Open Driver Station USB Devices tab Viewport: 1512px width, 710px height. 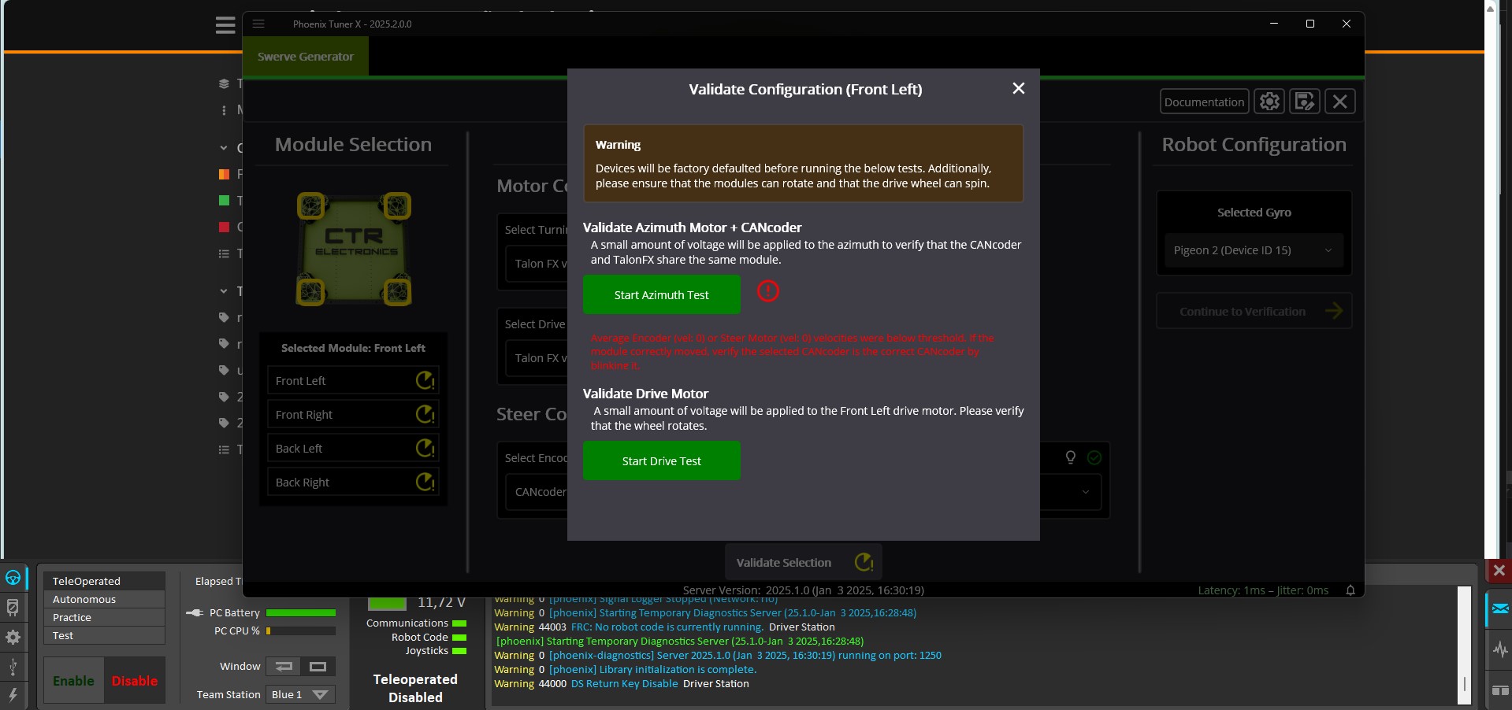pyautogui.click(x=13, y=667)
